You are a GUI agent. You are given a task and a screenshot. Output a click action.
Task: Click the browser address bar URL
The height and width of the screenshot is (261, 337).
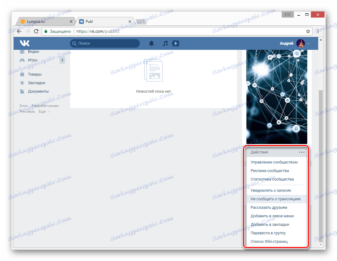(98, 31)
